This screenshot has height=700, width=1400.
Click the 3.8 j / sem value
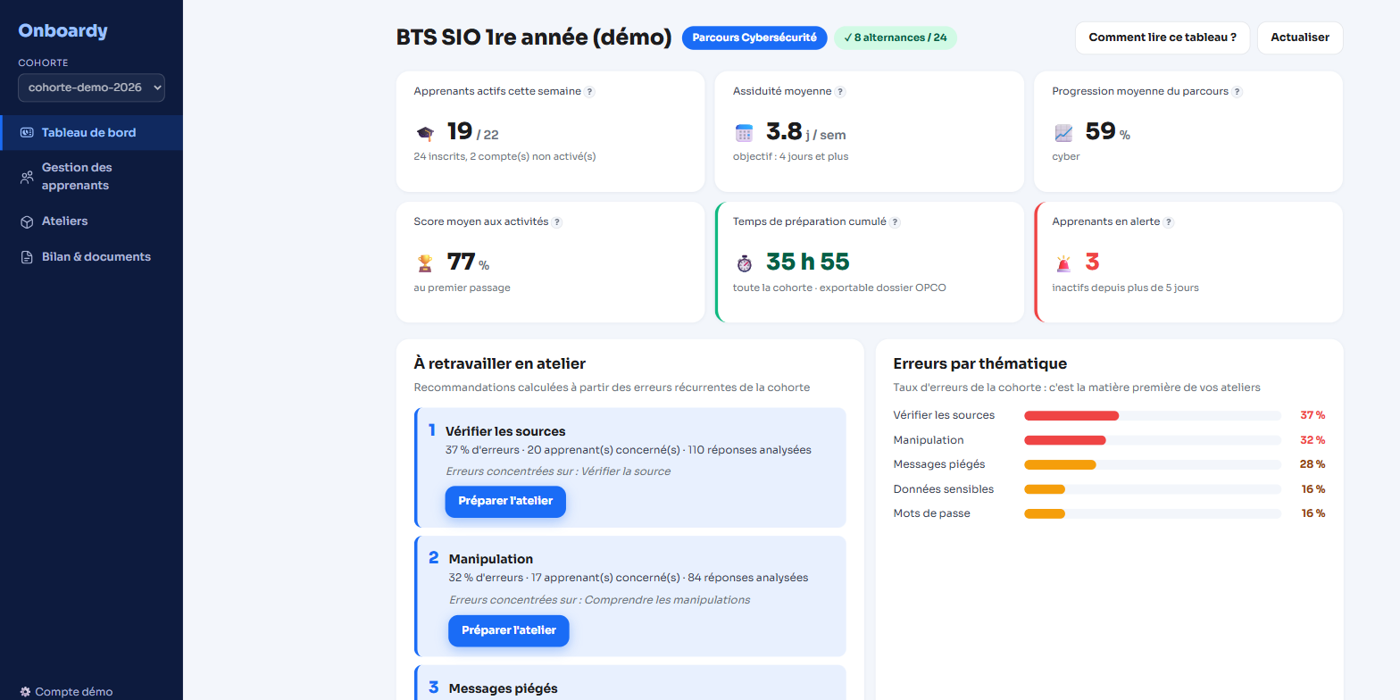point(805,132)
